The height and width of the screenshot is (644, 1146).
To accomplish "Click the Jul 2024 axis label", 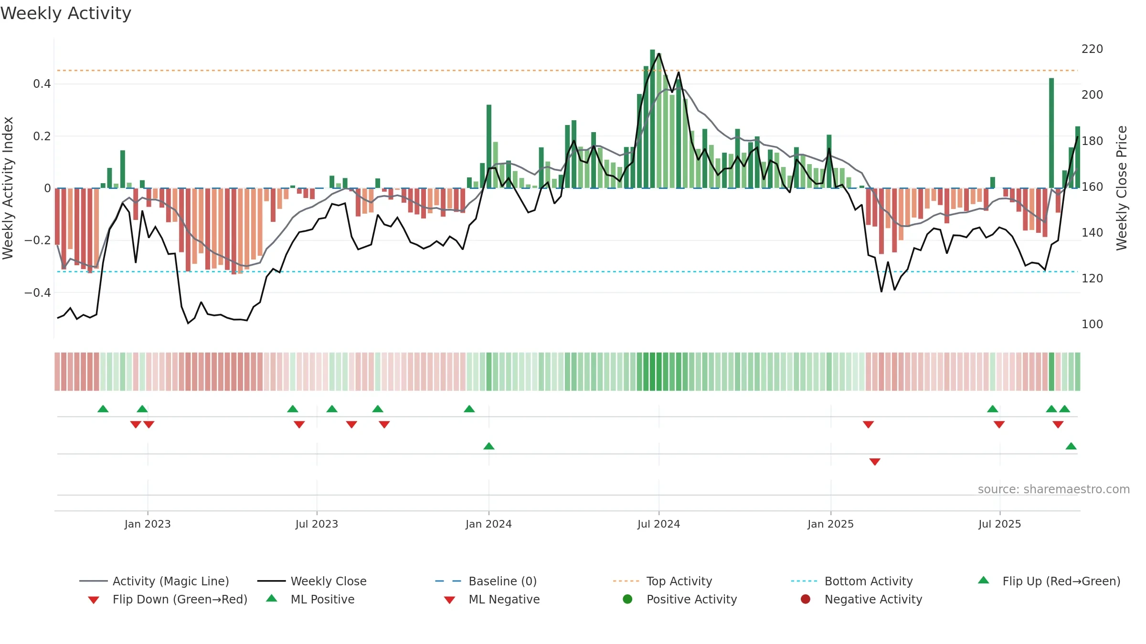I will 658,524.
